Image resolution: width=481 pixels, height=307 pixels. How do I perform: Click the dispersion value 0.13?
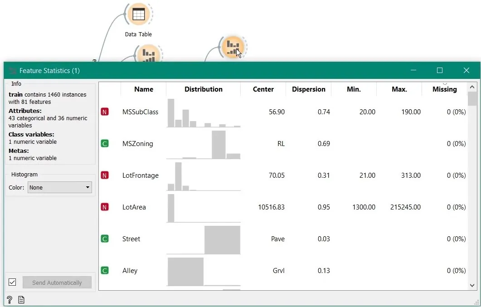coord(324,271)
